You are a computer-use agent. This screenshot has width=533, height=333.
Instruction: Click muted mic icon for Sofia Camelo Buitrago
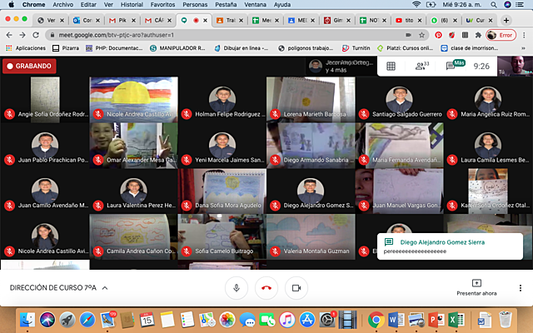187,251
